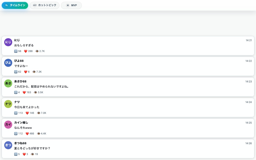Select post text おもしろすぎる

point(24,45)
